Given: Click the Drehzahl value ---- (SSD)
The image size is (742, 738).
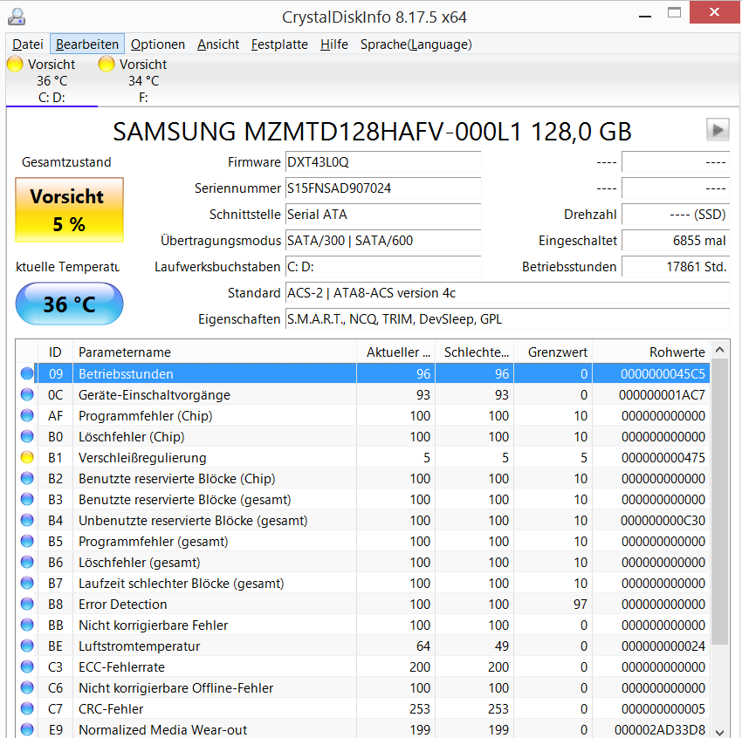Looking at the screenshot, I should coord(676,215).
